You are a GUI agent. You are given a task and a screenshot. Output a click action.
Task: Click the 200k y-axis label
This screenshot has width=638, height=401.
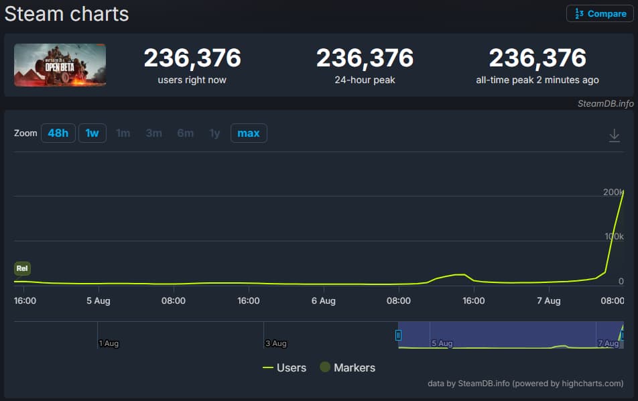click(613, 192)
